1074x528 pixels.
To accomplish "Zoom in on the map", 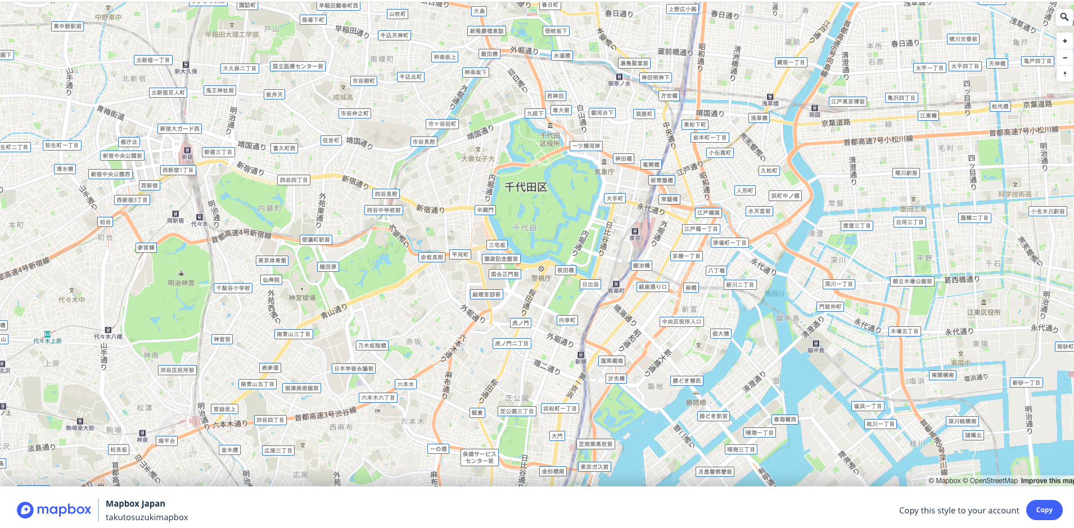I will [1064, 41].
